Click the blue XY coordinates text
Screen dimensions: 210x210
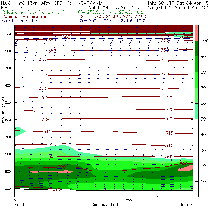[x=112, y=21]
